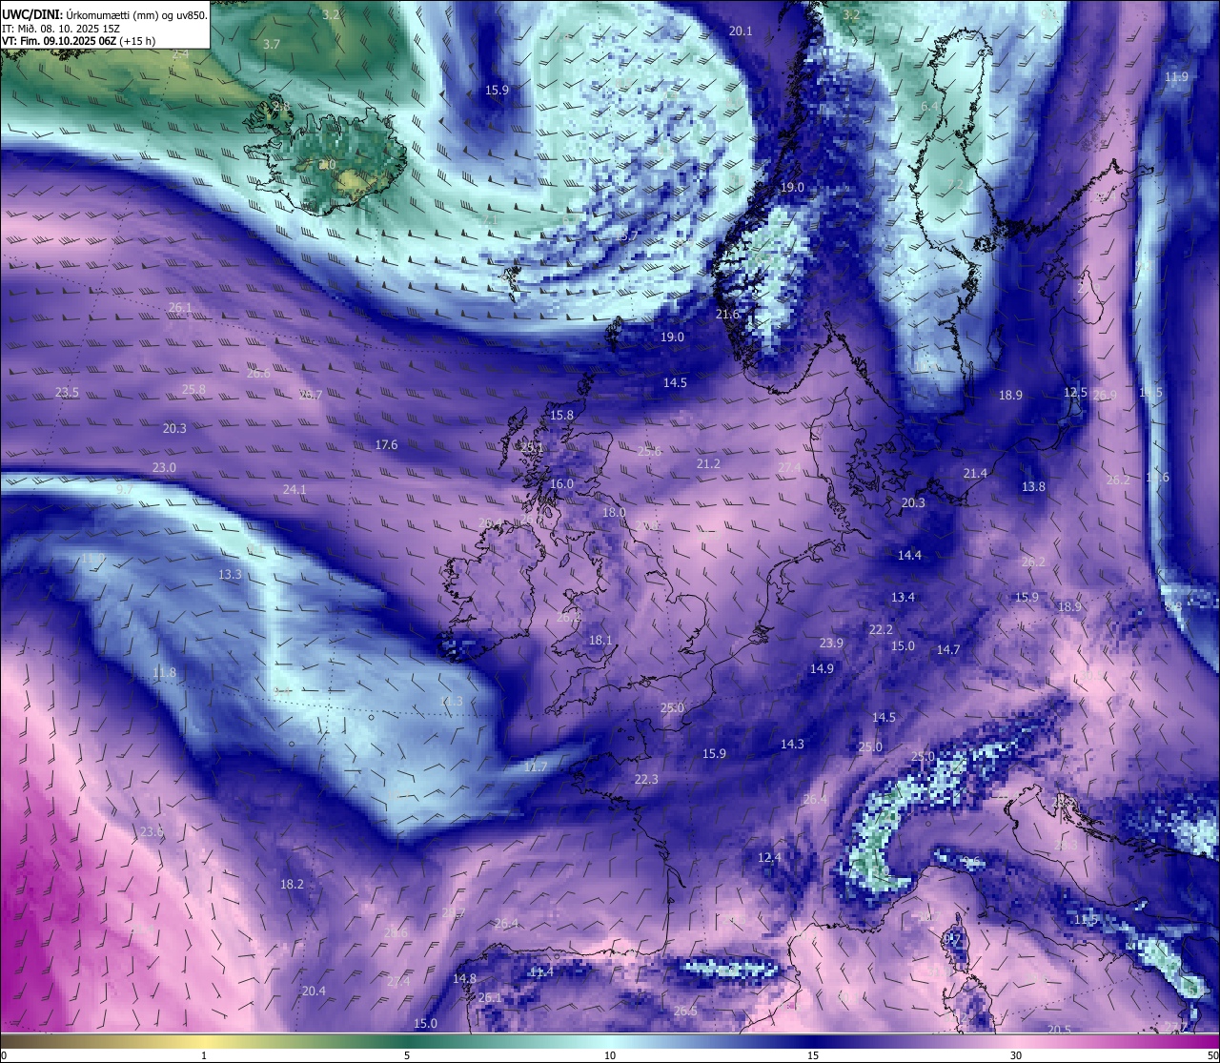Click the 11.8 value label
This screenshot has width=1220, height=1063.
164,672
